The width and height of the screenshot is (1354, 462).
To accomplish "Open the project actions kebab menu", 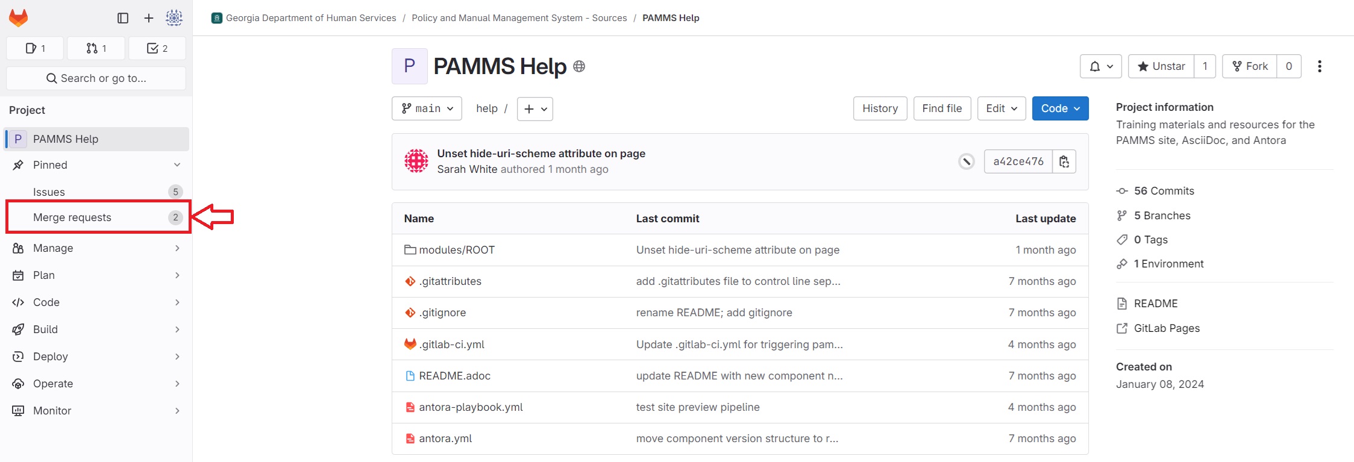I will [1320, 66].
